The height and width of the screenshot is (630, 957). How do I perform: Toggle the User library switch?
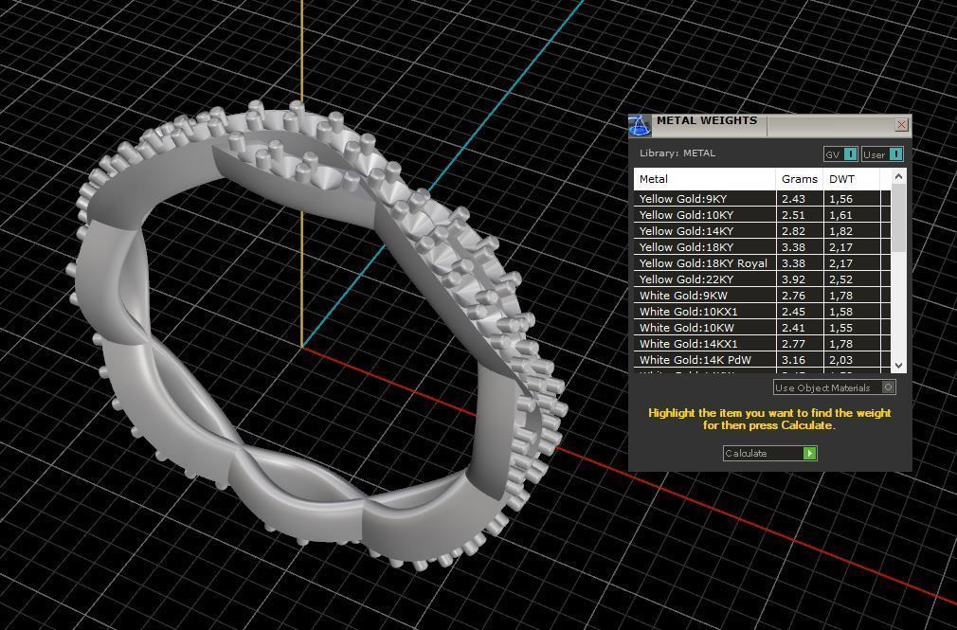882,154
